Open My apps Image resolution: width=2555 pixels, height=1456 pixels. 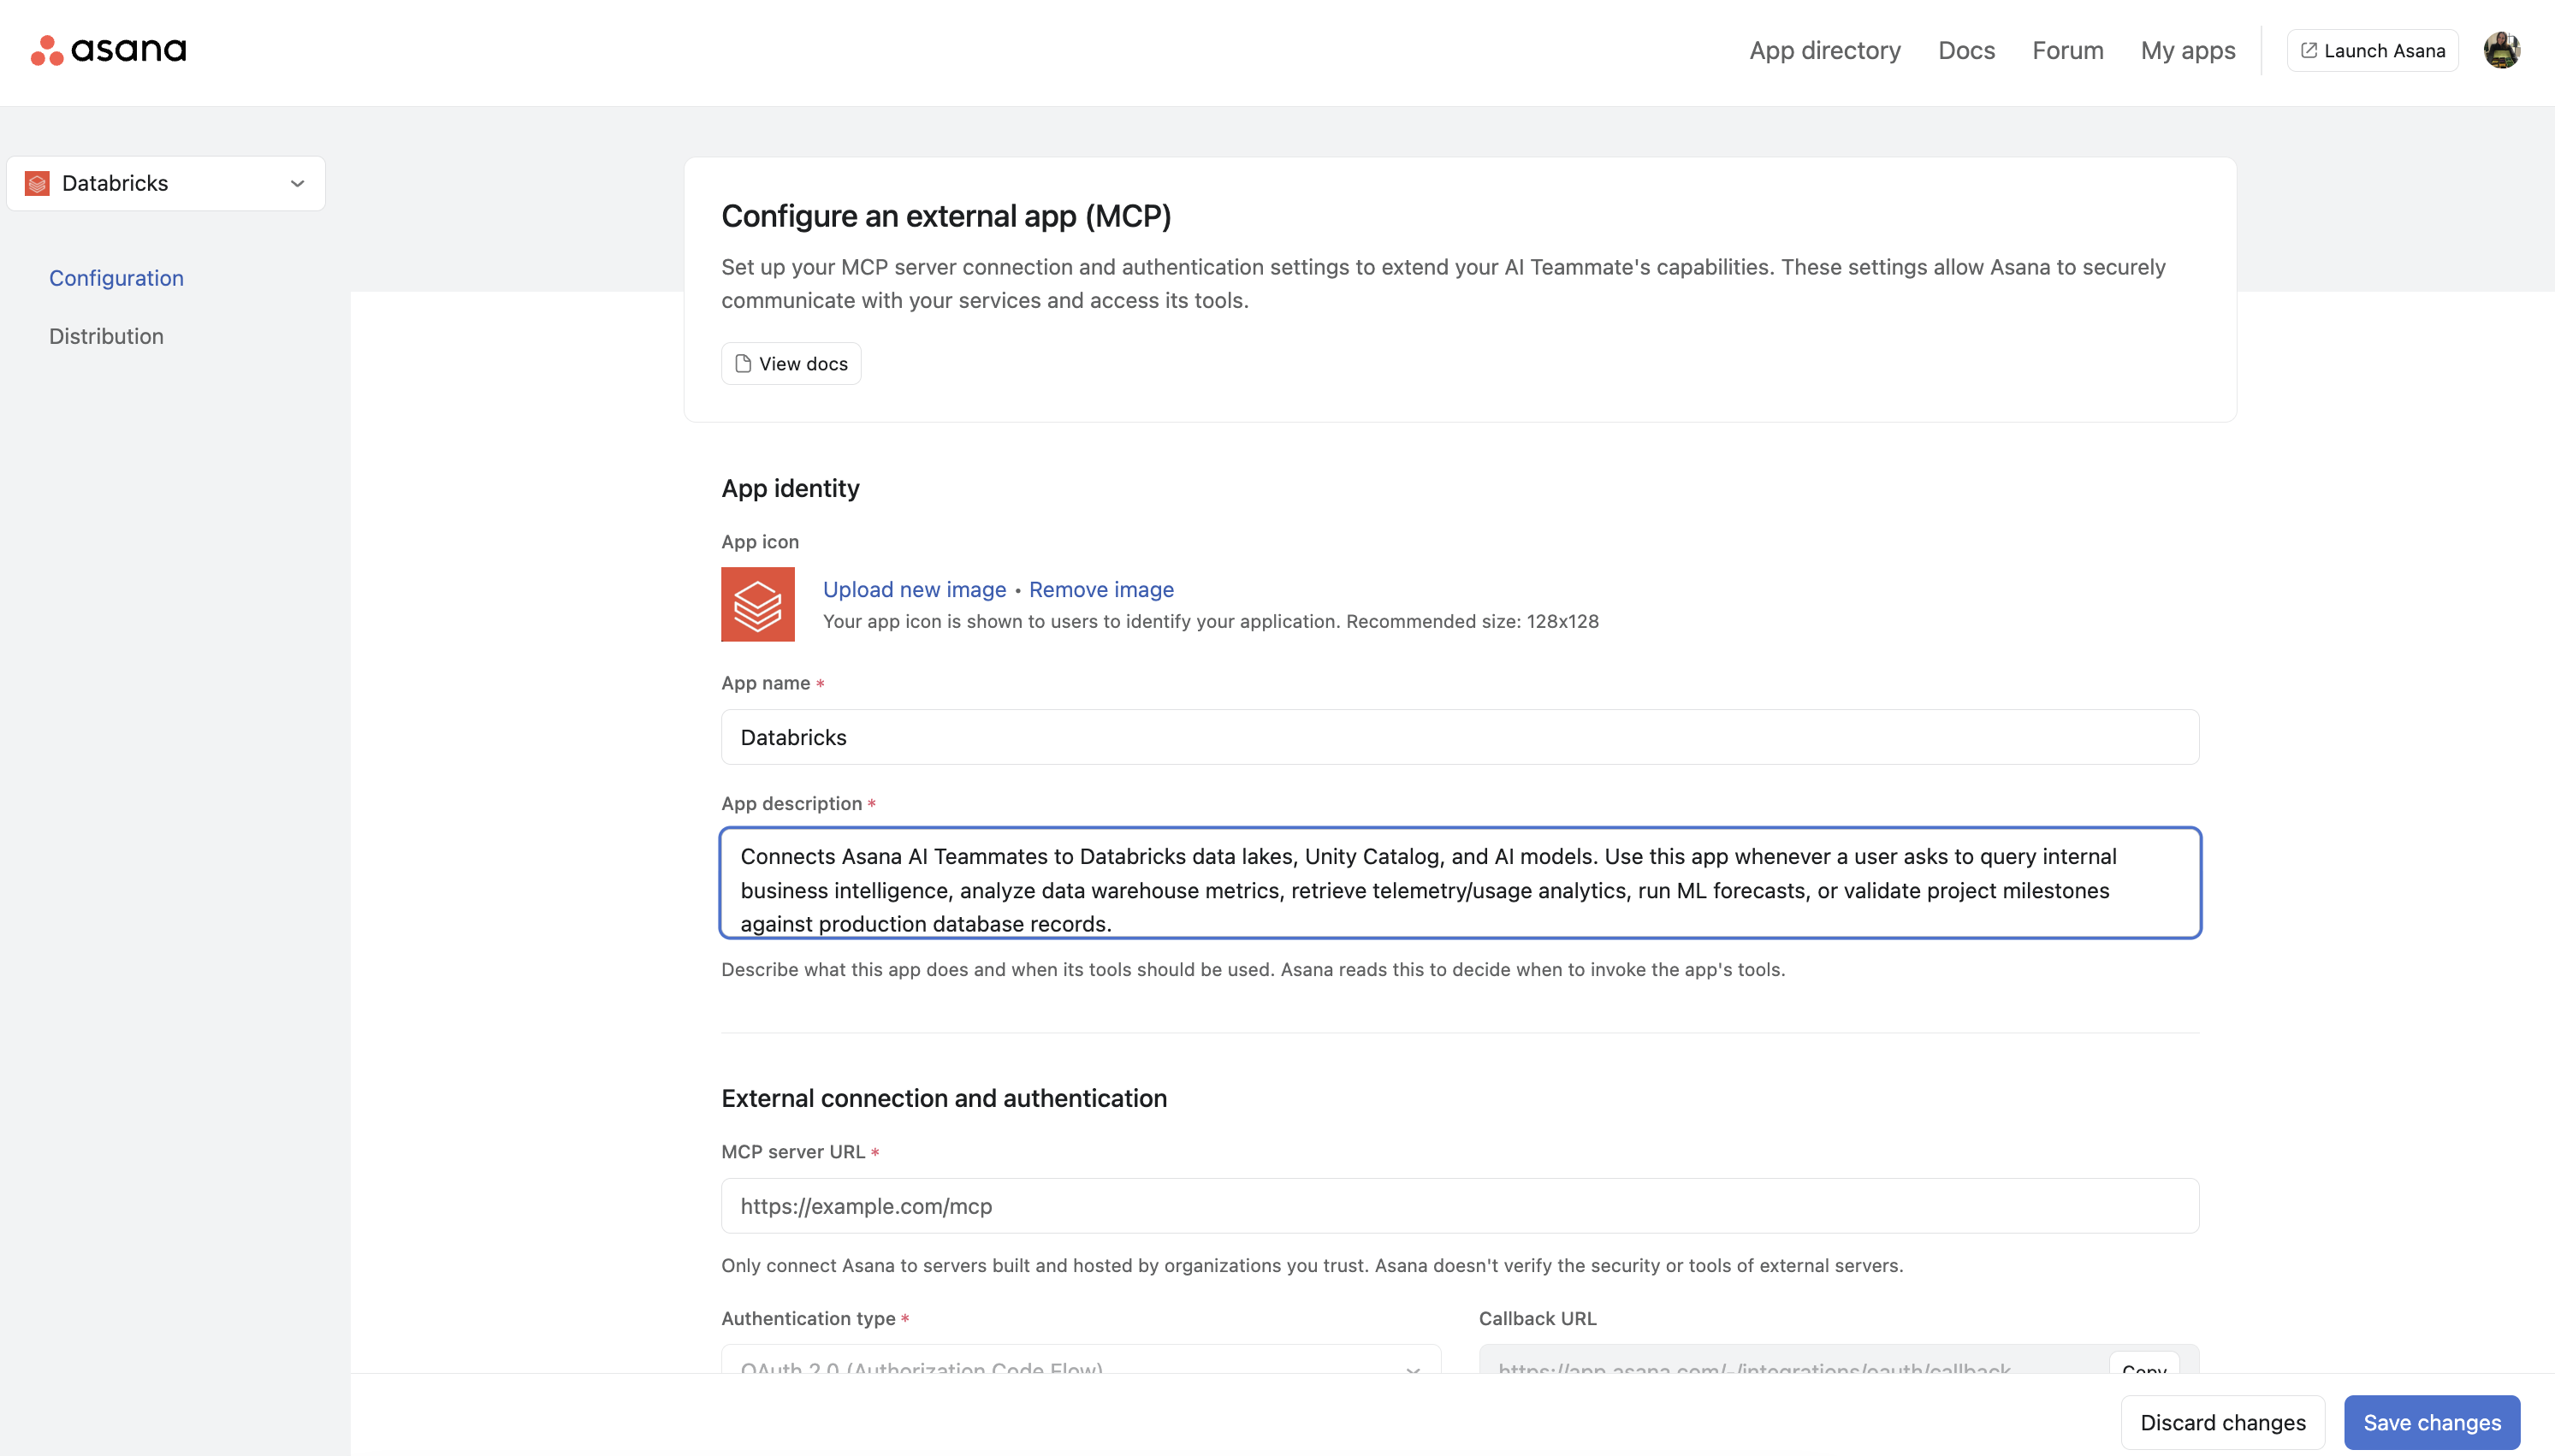[2187, 50]
